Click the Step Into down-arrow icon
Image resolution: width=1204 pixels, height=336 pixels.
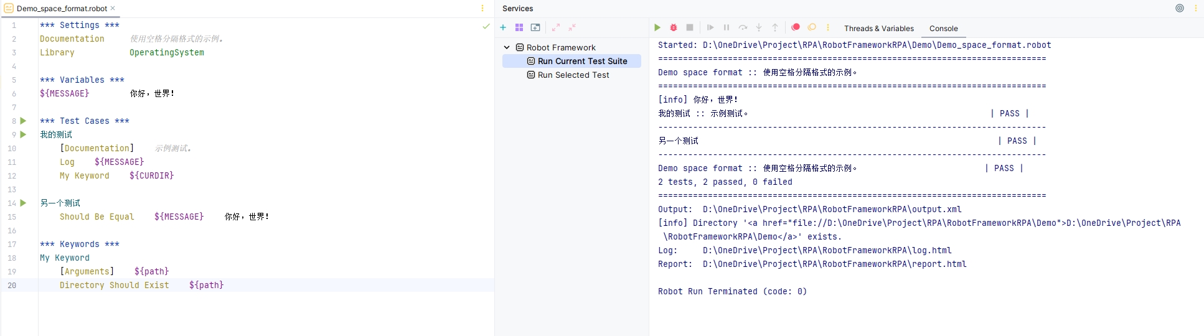coord(759,27)
